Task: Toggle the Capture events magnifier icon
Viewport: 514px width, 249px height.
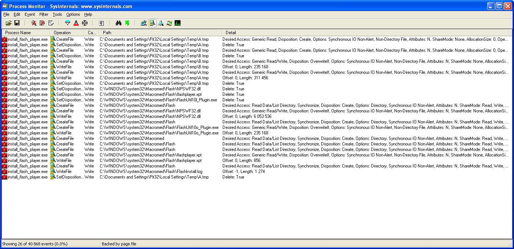Action: coord(34,23)
